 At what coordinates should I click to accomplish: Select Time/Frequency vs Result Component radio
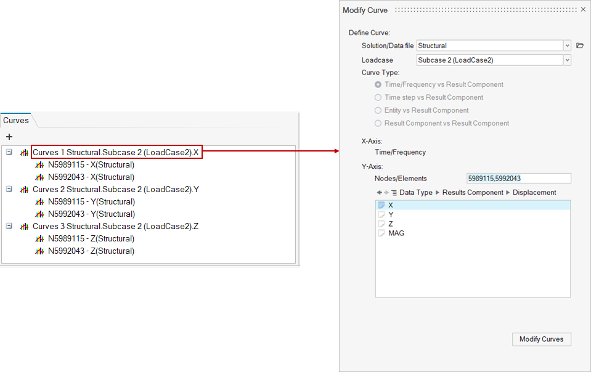(378, 84)
